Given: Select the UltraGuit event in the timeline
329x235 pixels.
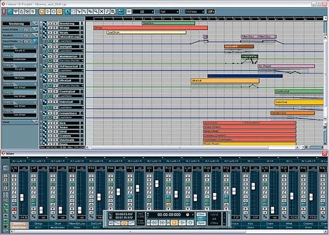Looking at the screenshot, I should click(225, 80).
